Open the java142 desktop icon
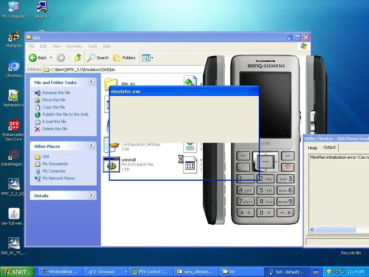The image size is (369, 277). coord(42,9)
